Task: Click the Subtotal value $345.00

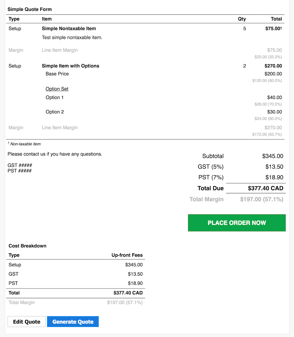Action: click(273, 156)
